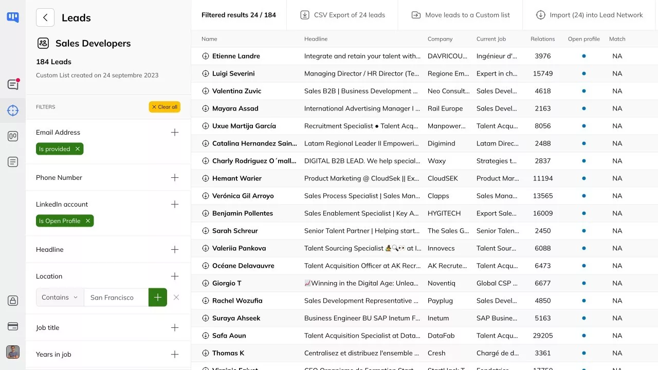658x370 pixels.
Task: Click 'Move leads to a Custom list'
Action: (461, 15)
